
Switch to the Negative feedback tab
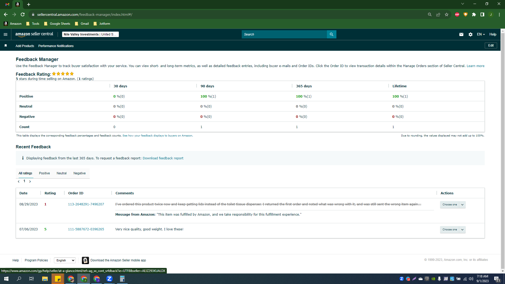(x=79, y=173)
